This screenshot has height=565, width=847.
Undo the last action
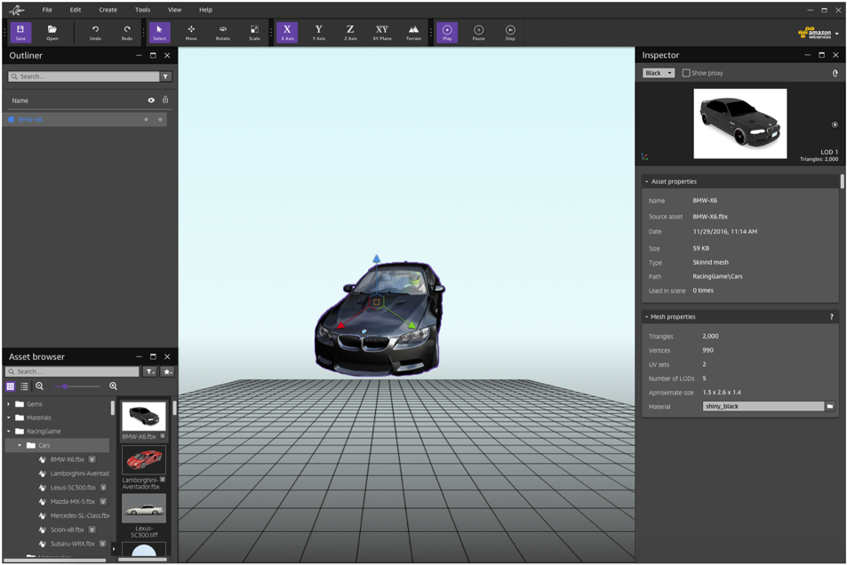95,32
